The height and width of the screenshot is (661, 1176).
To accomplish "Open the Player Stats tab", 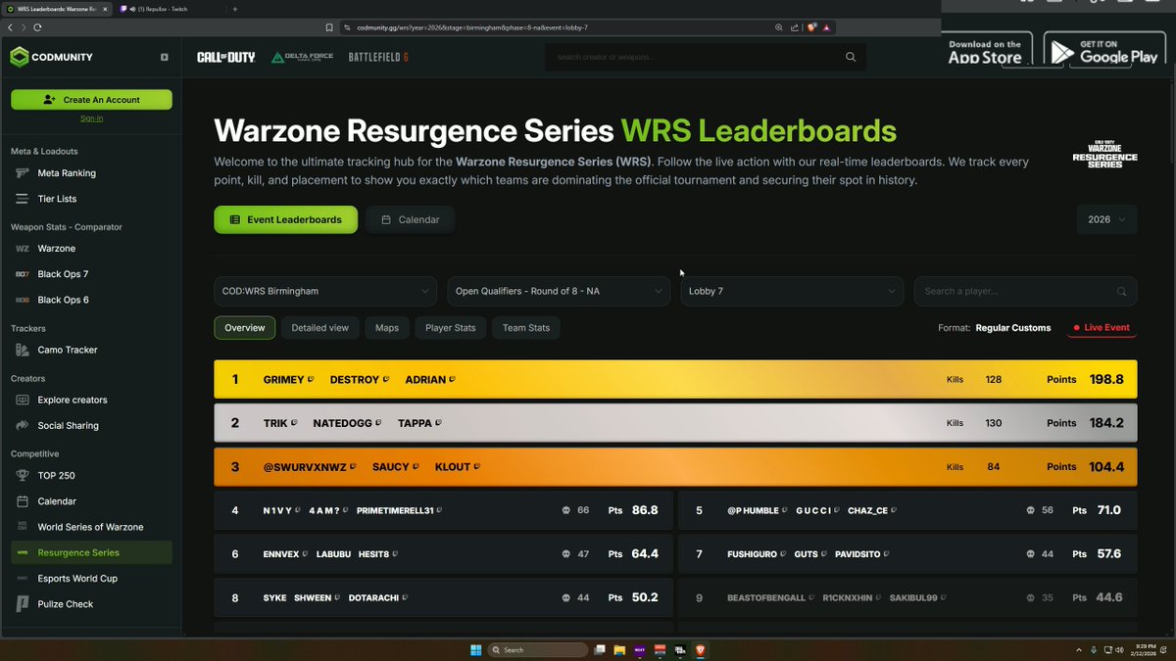I will click(451, 328).
